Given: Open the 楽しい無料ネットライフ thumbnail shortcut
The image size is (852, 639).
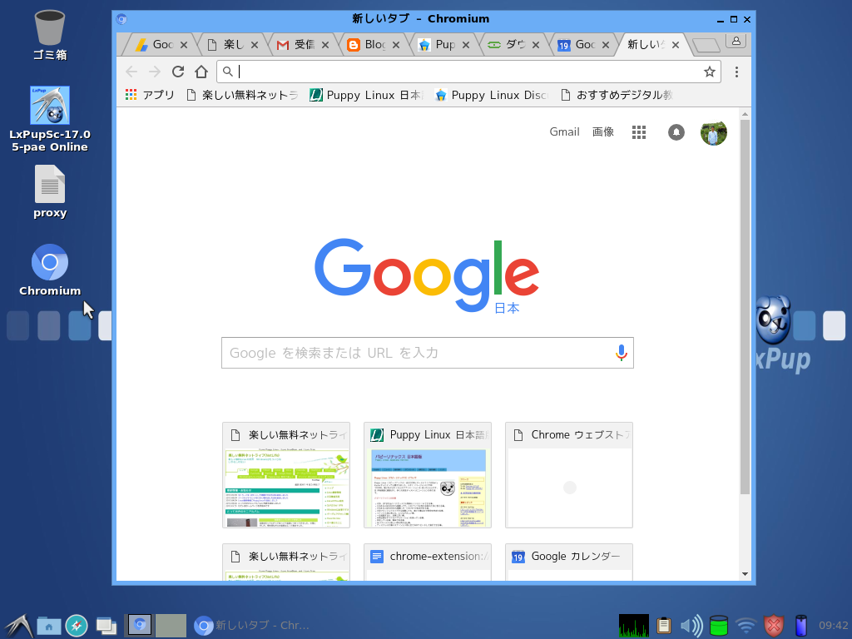Looking at the screenshot, I should point(285,475).
